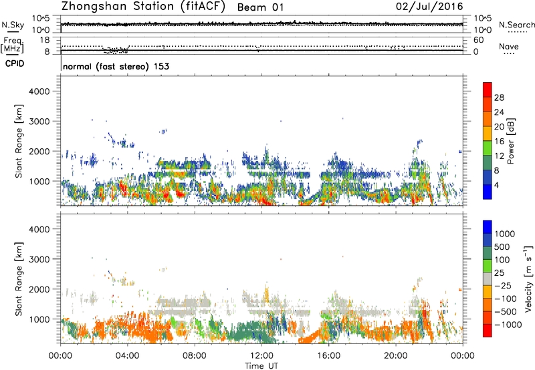The height and width of the screenshot is (370, 535).
Task: Click the '60' Nave axis tick label
Action: point(478,40)
